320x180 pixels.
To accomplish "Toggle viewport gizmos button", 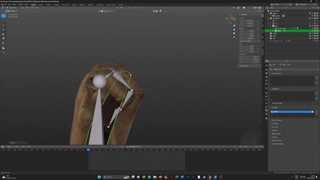I will click(x=238, y=8).
